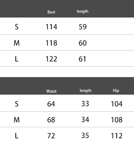Select bust value 114
The height and width of the screenshot is (141, 134).
click(51, 27)
